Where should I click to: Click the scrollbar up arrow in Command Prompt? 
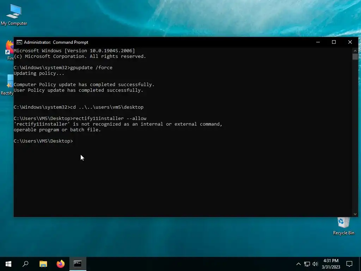(x=355, y=51)
